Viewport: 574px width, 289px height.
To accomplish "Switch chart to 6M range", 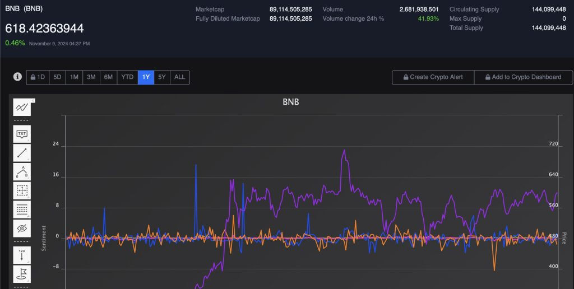I will [108, 77].
